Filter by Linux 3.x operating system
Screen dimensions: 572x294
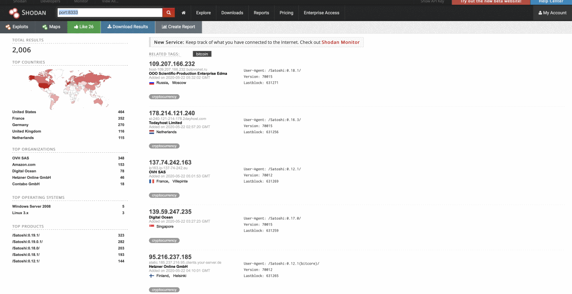click(x=21, y=213)
